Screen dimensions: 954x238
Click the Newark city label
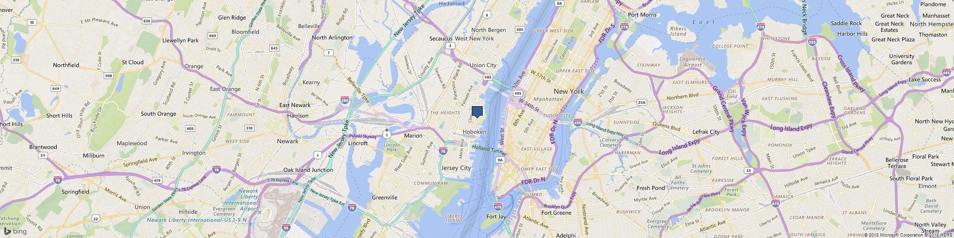[288, 141]
